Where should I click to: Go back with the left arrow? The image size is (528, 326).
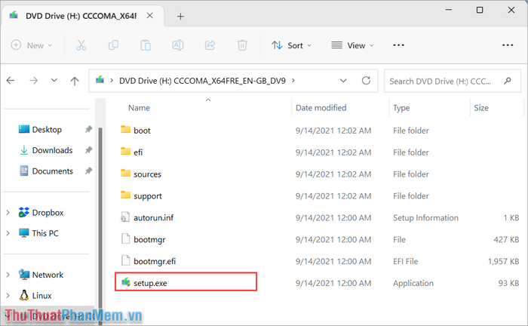tap(11, 81)
